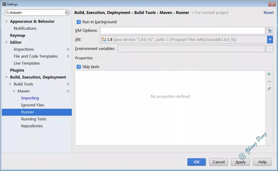Viewport: 278px width, 171px height.
Task: Collapse the Editor section
Action: tap(7, 42)
